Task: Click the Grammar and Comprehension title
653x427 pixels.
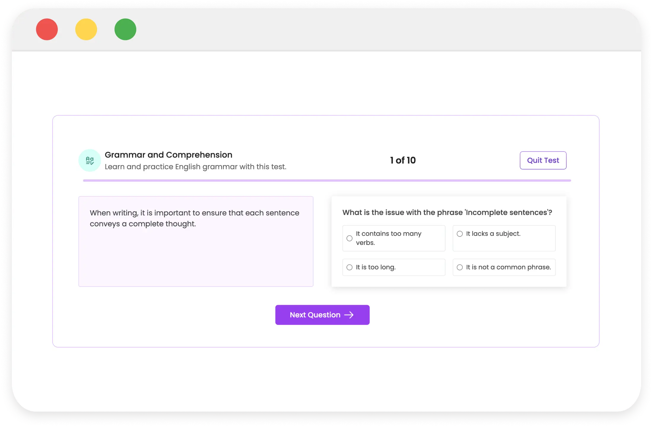Action: (x=168, y=155)
